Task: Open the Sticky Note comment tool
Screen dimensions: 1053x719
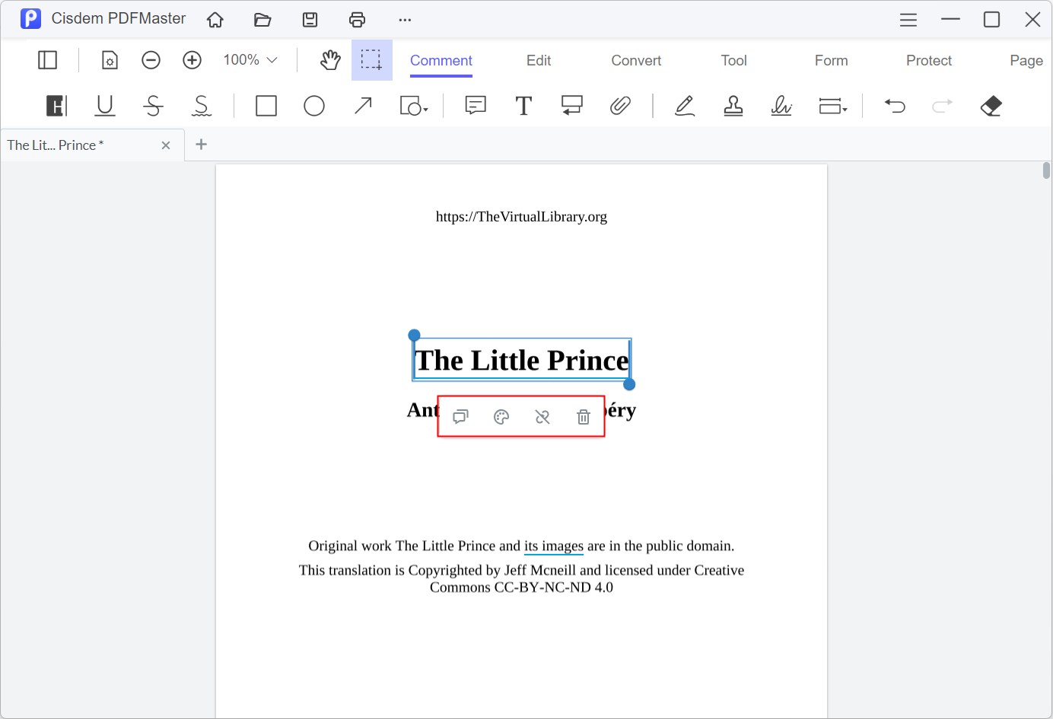Action: click(x=475, y=106)
